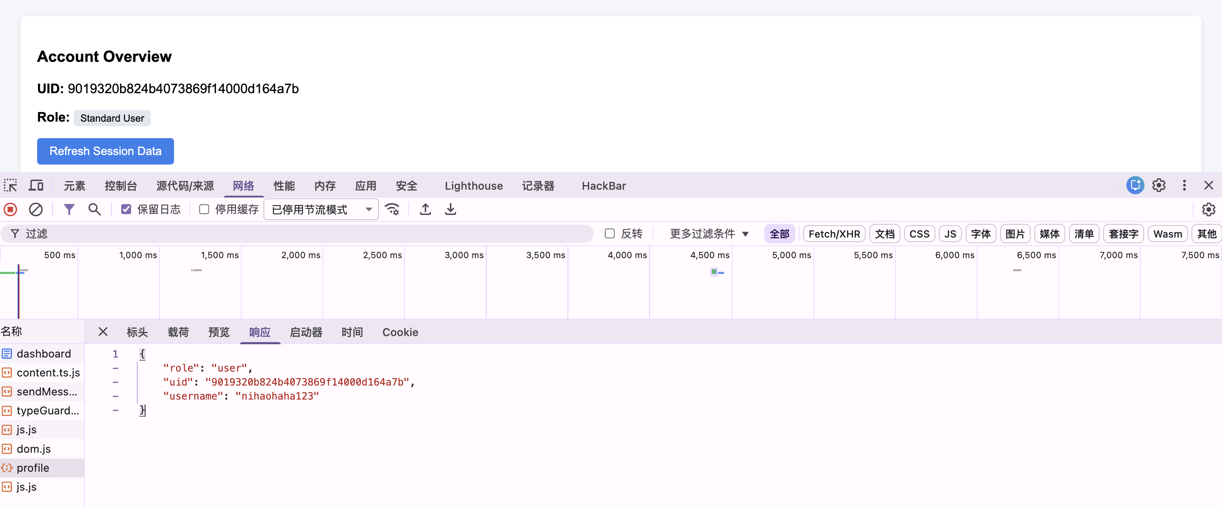Open network request search
Viewport: 1222px width, 508px height.
(94, 209)
